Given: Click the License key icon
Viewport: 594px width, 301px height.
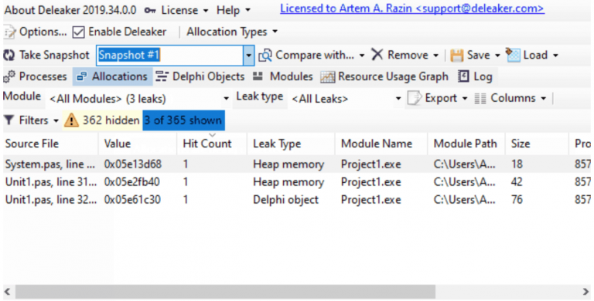Looking at the screenshot, I should pyautogui.click(x=150, y=11).
